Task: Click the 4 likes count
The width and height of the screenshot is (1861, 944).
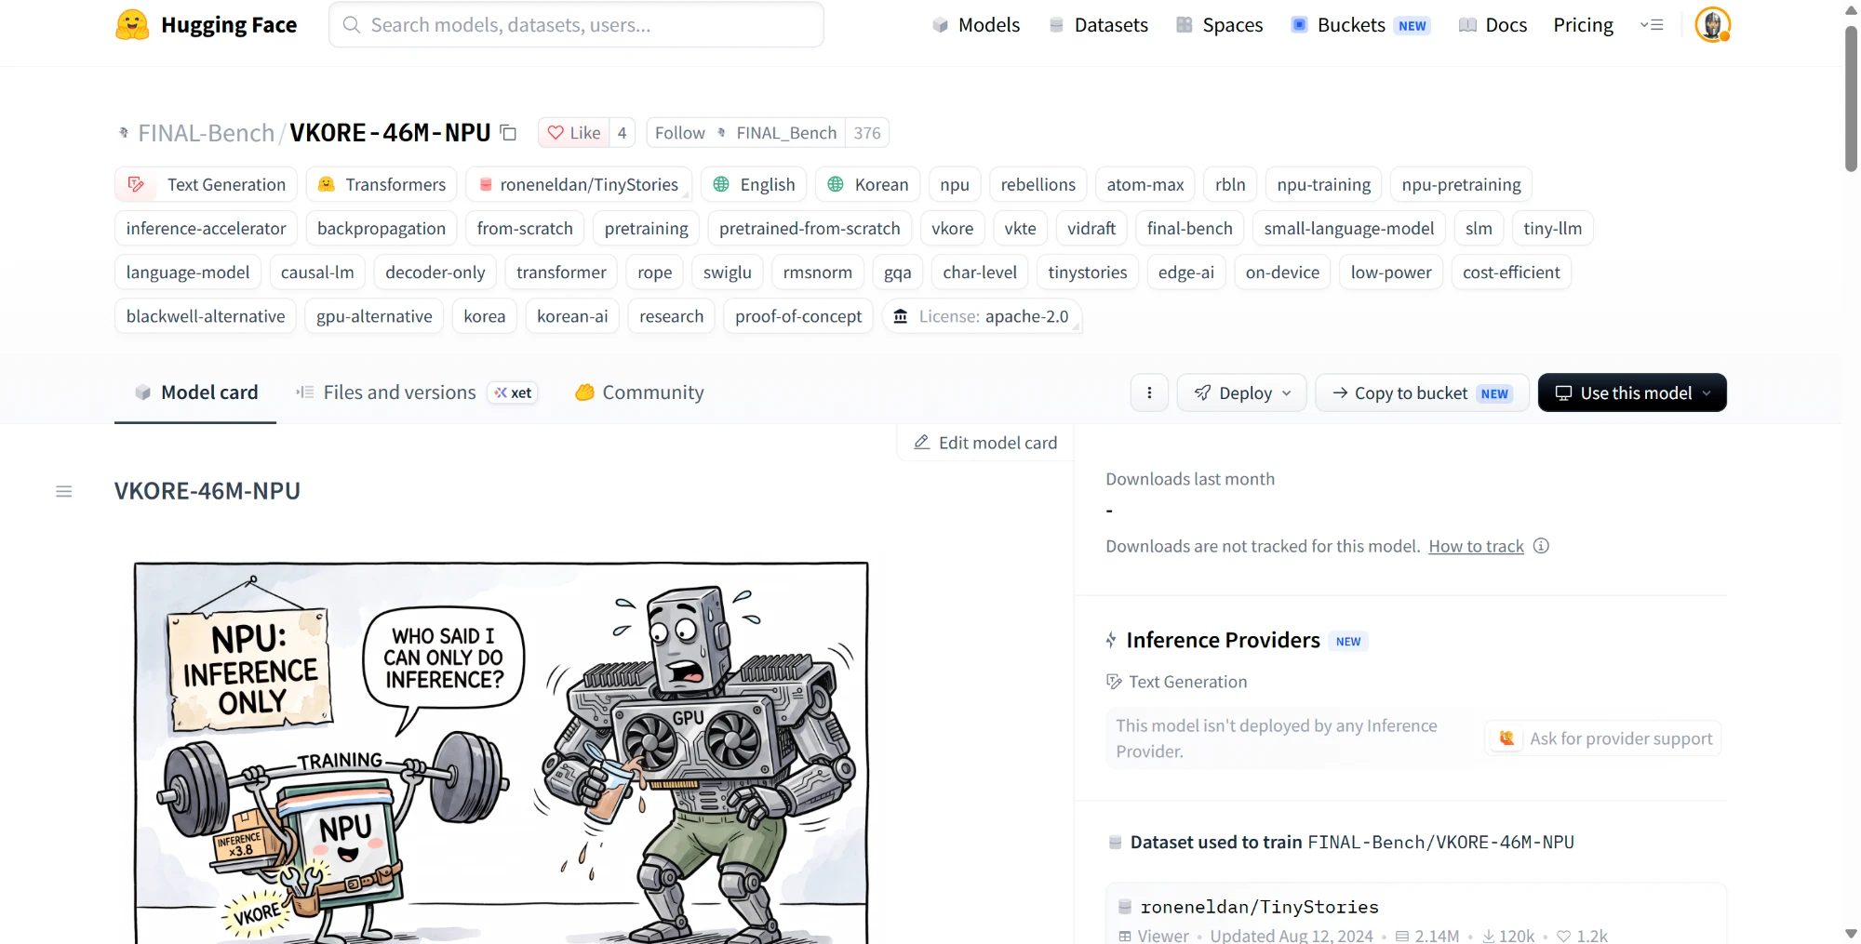Action: (622, 133)
